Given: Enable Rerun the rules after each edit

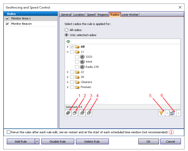Looking at the screenshot, I should coord(8,132).
